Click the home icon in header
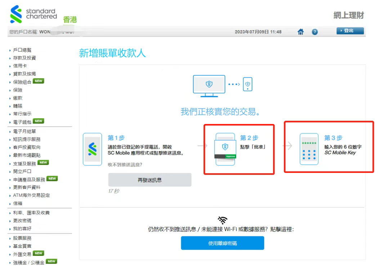 (x=300, y=32)
